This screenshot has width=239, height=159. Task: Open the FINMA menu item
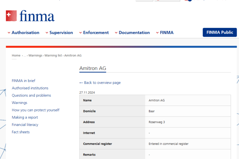(x=167, y=32)
